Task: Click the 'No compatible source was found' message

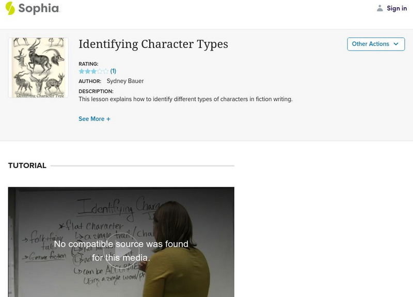Action: point(121,251)
